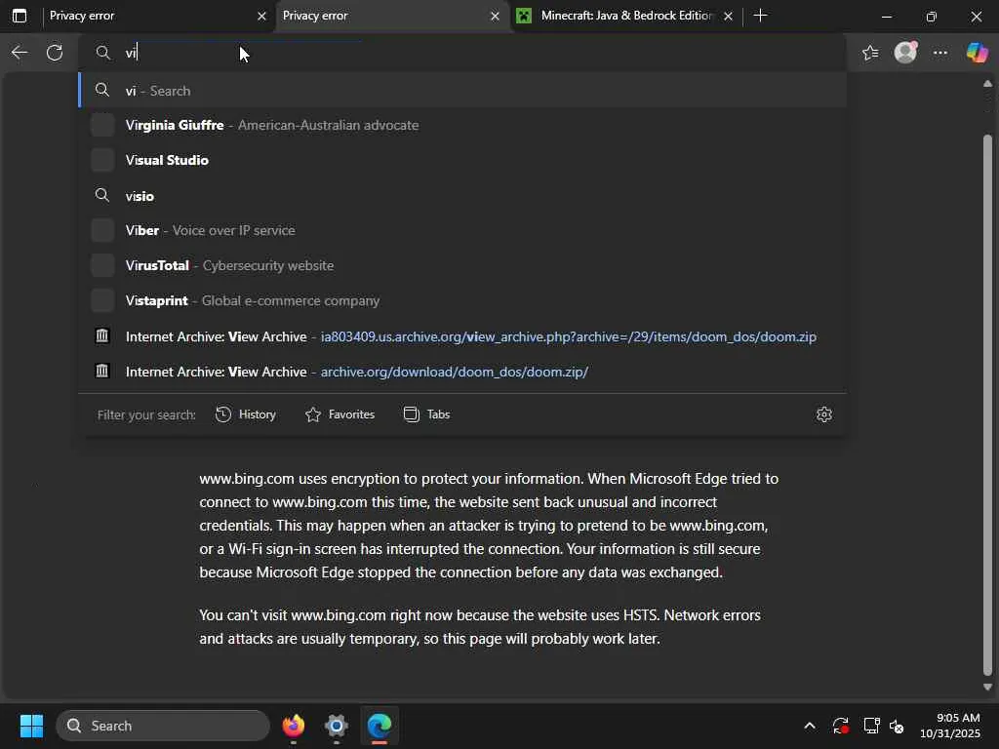Click the taskbar Search box
This screenshot has width=999, height=749.
pyautogui.click(x=163, y=726)
